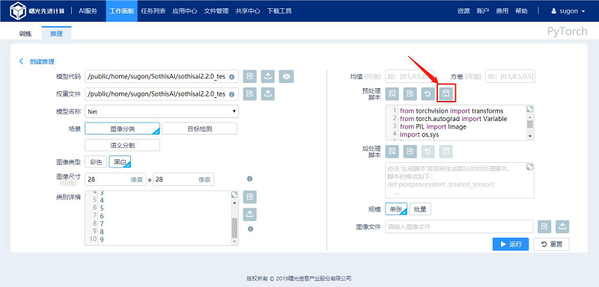
Task: Switch to the 训练 tab
Action: pos(25,34)
